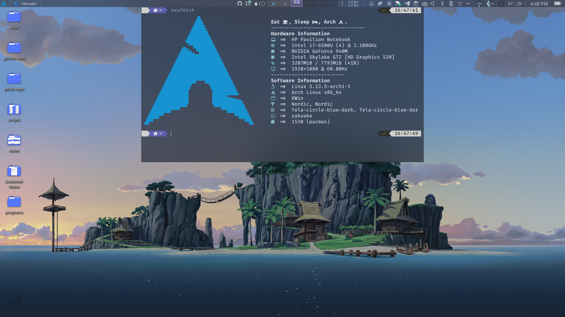Switch to the first virtual desktop
This screenshot has height=317, width=565.
273,4
